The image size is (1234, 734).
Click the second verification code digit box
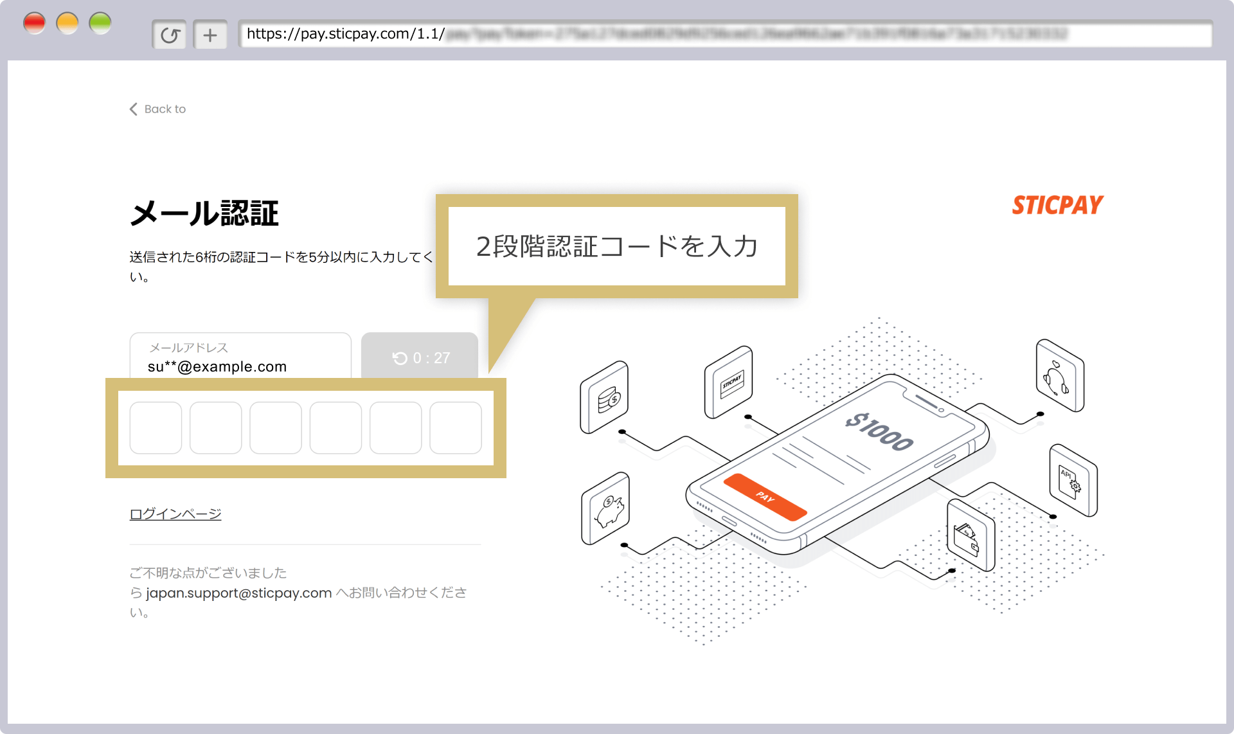216,428
